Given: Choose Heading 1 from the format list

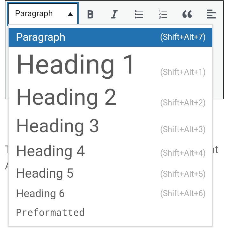Looking at the screenshot, I should pos(76,65).
